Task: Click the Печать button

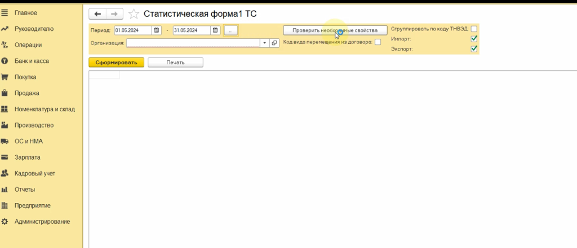Action: point(175,62)
